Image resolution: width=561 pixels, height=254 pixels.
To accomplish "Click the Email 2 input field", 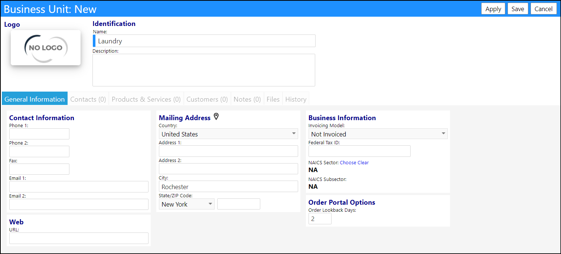I will point(79,204).
